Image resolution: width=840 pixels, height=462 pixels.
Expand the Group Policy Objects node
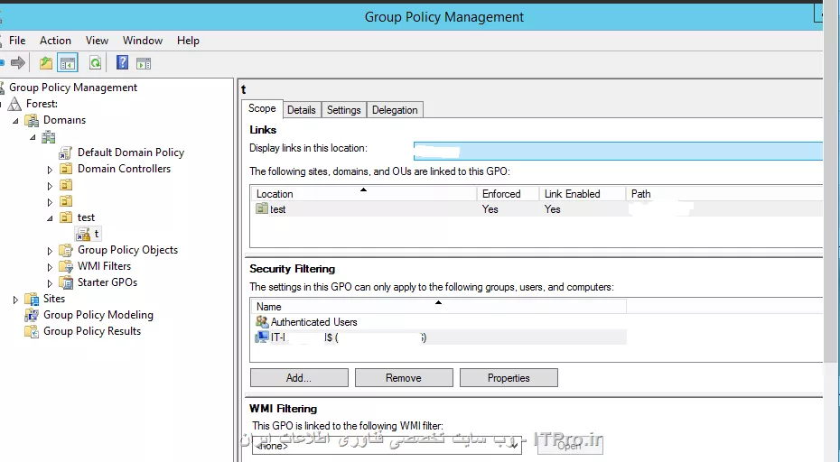coord(50,251)
